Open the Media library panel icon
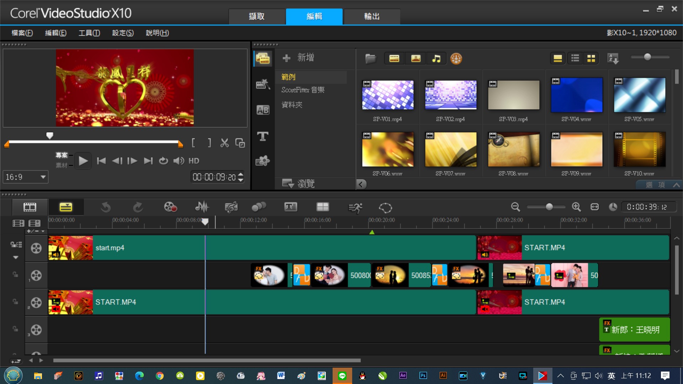Screen dimensions: 683x384 (263, 58)
